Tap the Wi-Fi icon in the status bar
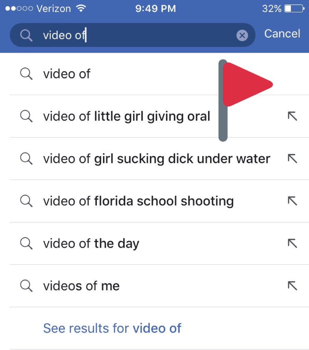 (x=80, y=9)
